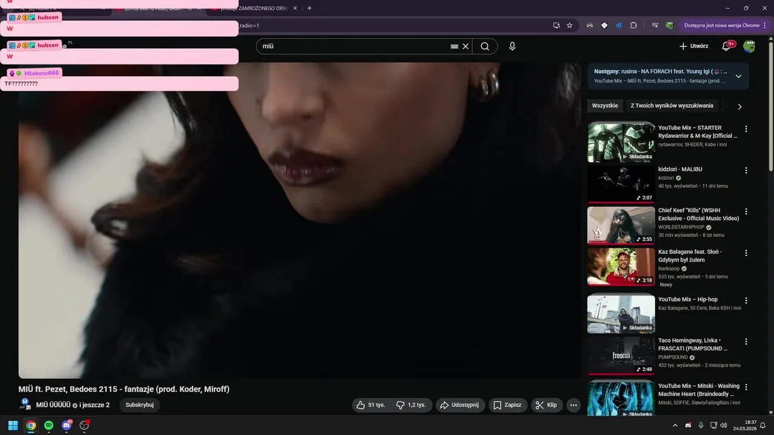Click the blue sound waves extension icon

(619, 25)
